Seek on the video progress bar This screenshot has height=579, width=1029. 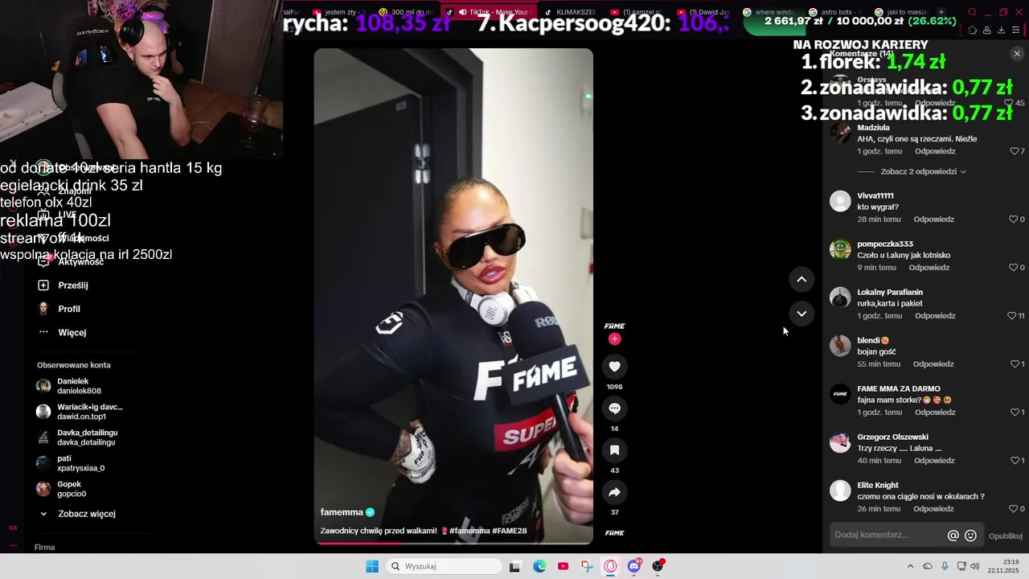tap(453, 543)
